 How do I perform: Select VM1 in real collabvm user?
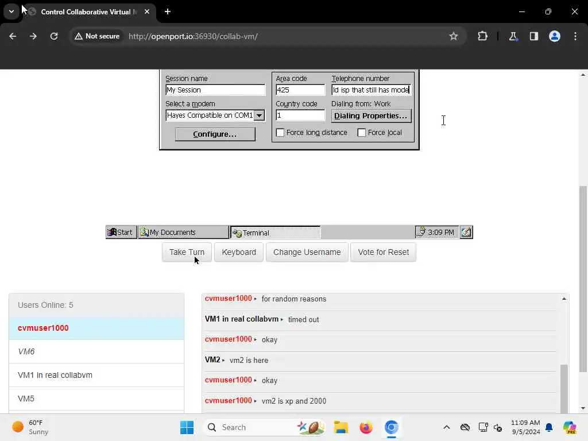(96, 376)
